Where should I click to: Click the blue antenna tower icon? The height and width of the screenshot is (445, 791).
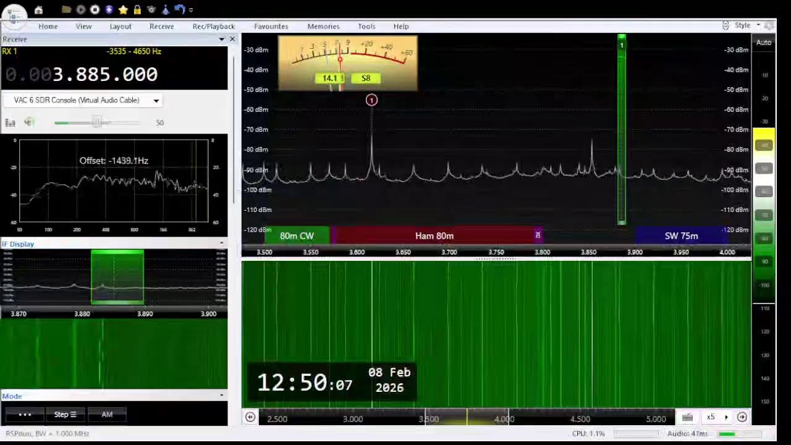[166, 10]
